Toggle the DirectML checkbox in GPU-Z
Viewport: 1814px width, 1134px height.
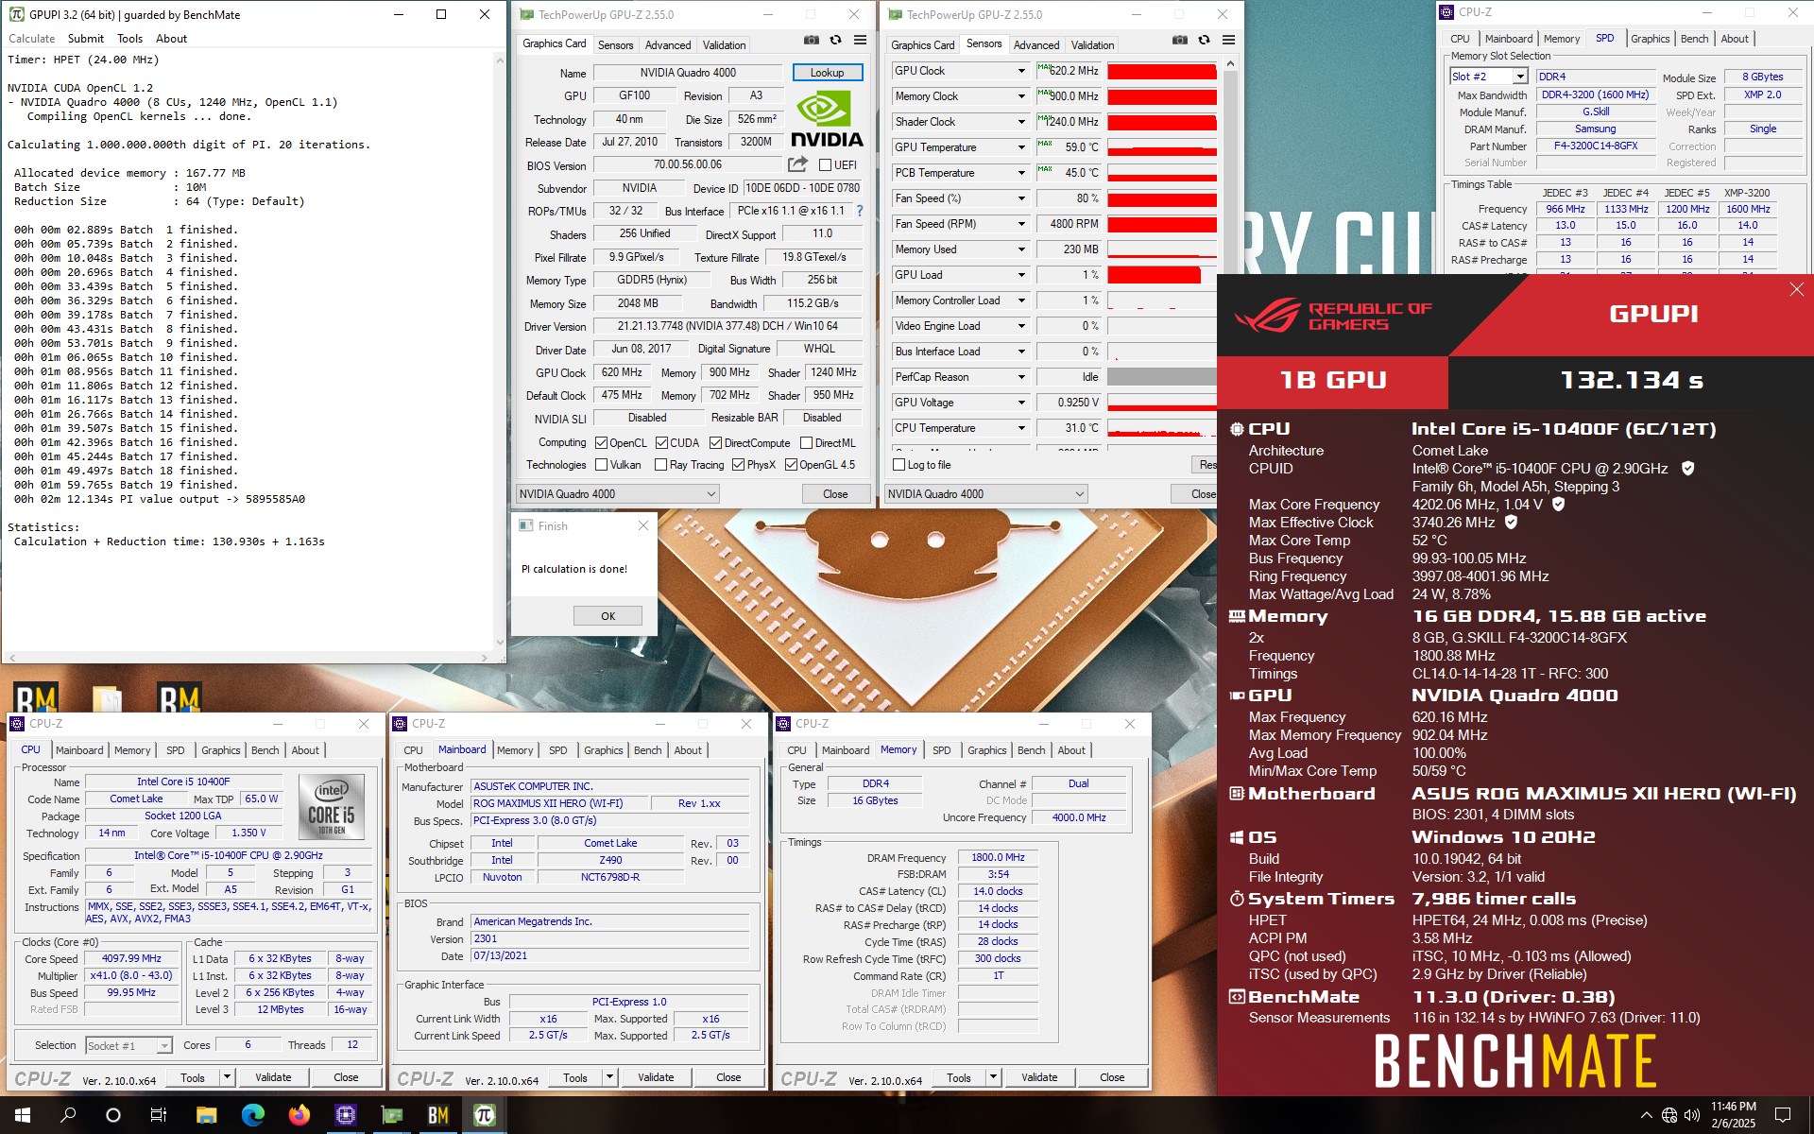[806, 442]
